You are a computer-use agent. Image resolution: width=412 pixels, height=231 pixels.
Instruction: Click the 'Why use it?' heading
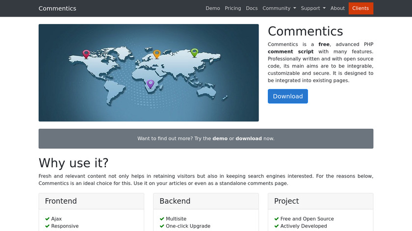[74, 163]
